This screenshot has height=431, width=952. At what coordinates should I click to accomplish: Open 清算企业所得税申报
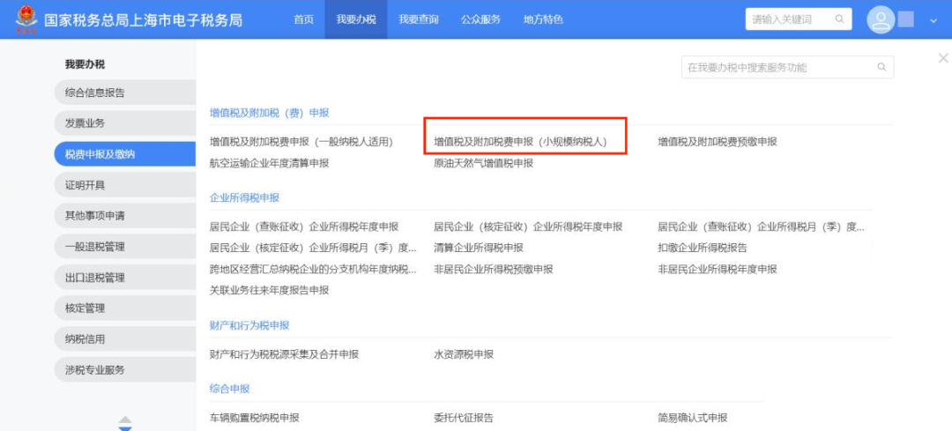coord(479,248)
